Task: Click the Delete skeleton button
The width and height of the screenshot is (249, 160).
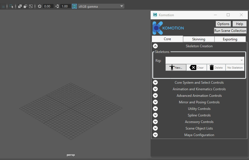Action: coord(216,67)
